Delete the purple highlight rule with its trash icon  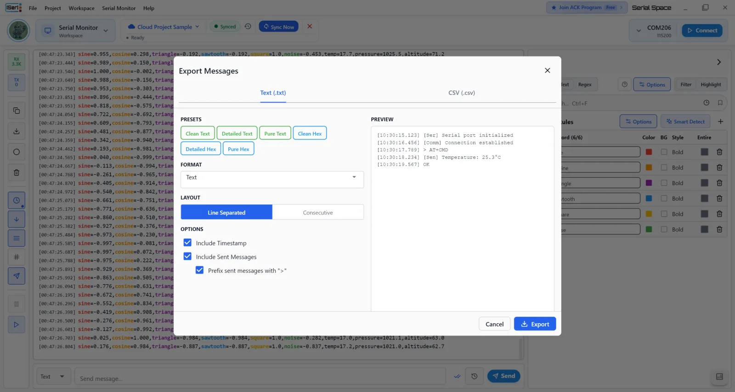point(719,183)
